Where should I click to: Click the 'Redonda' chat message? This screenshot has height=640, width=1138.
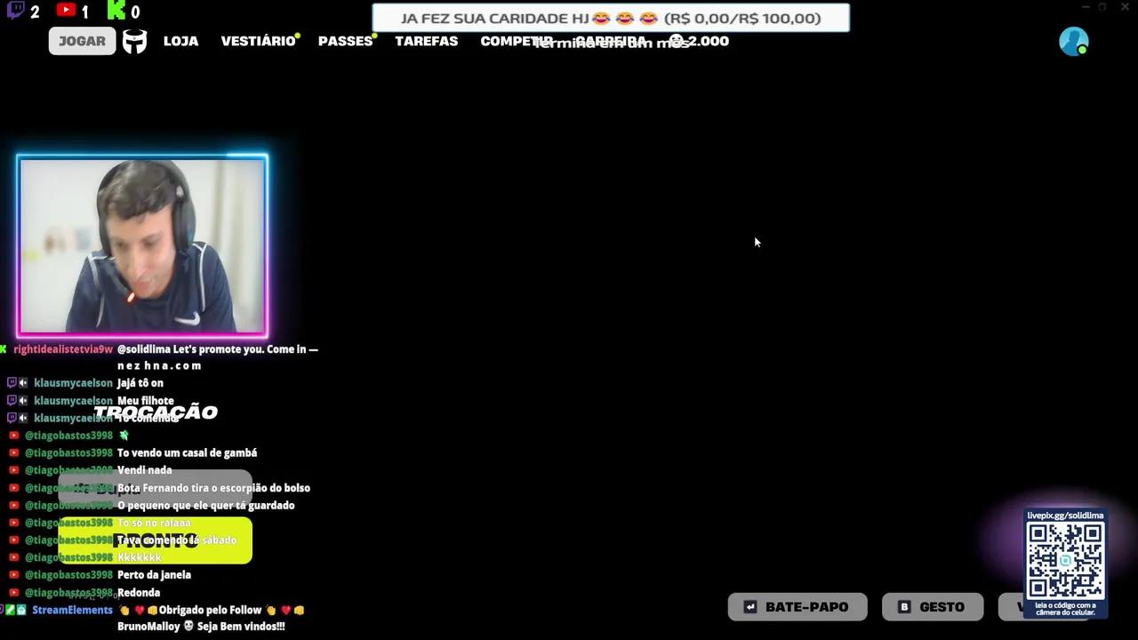[139, 593]
